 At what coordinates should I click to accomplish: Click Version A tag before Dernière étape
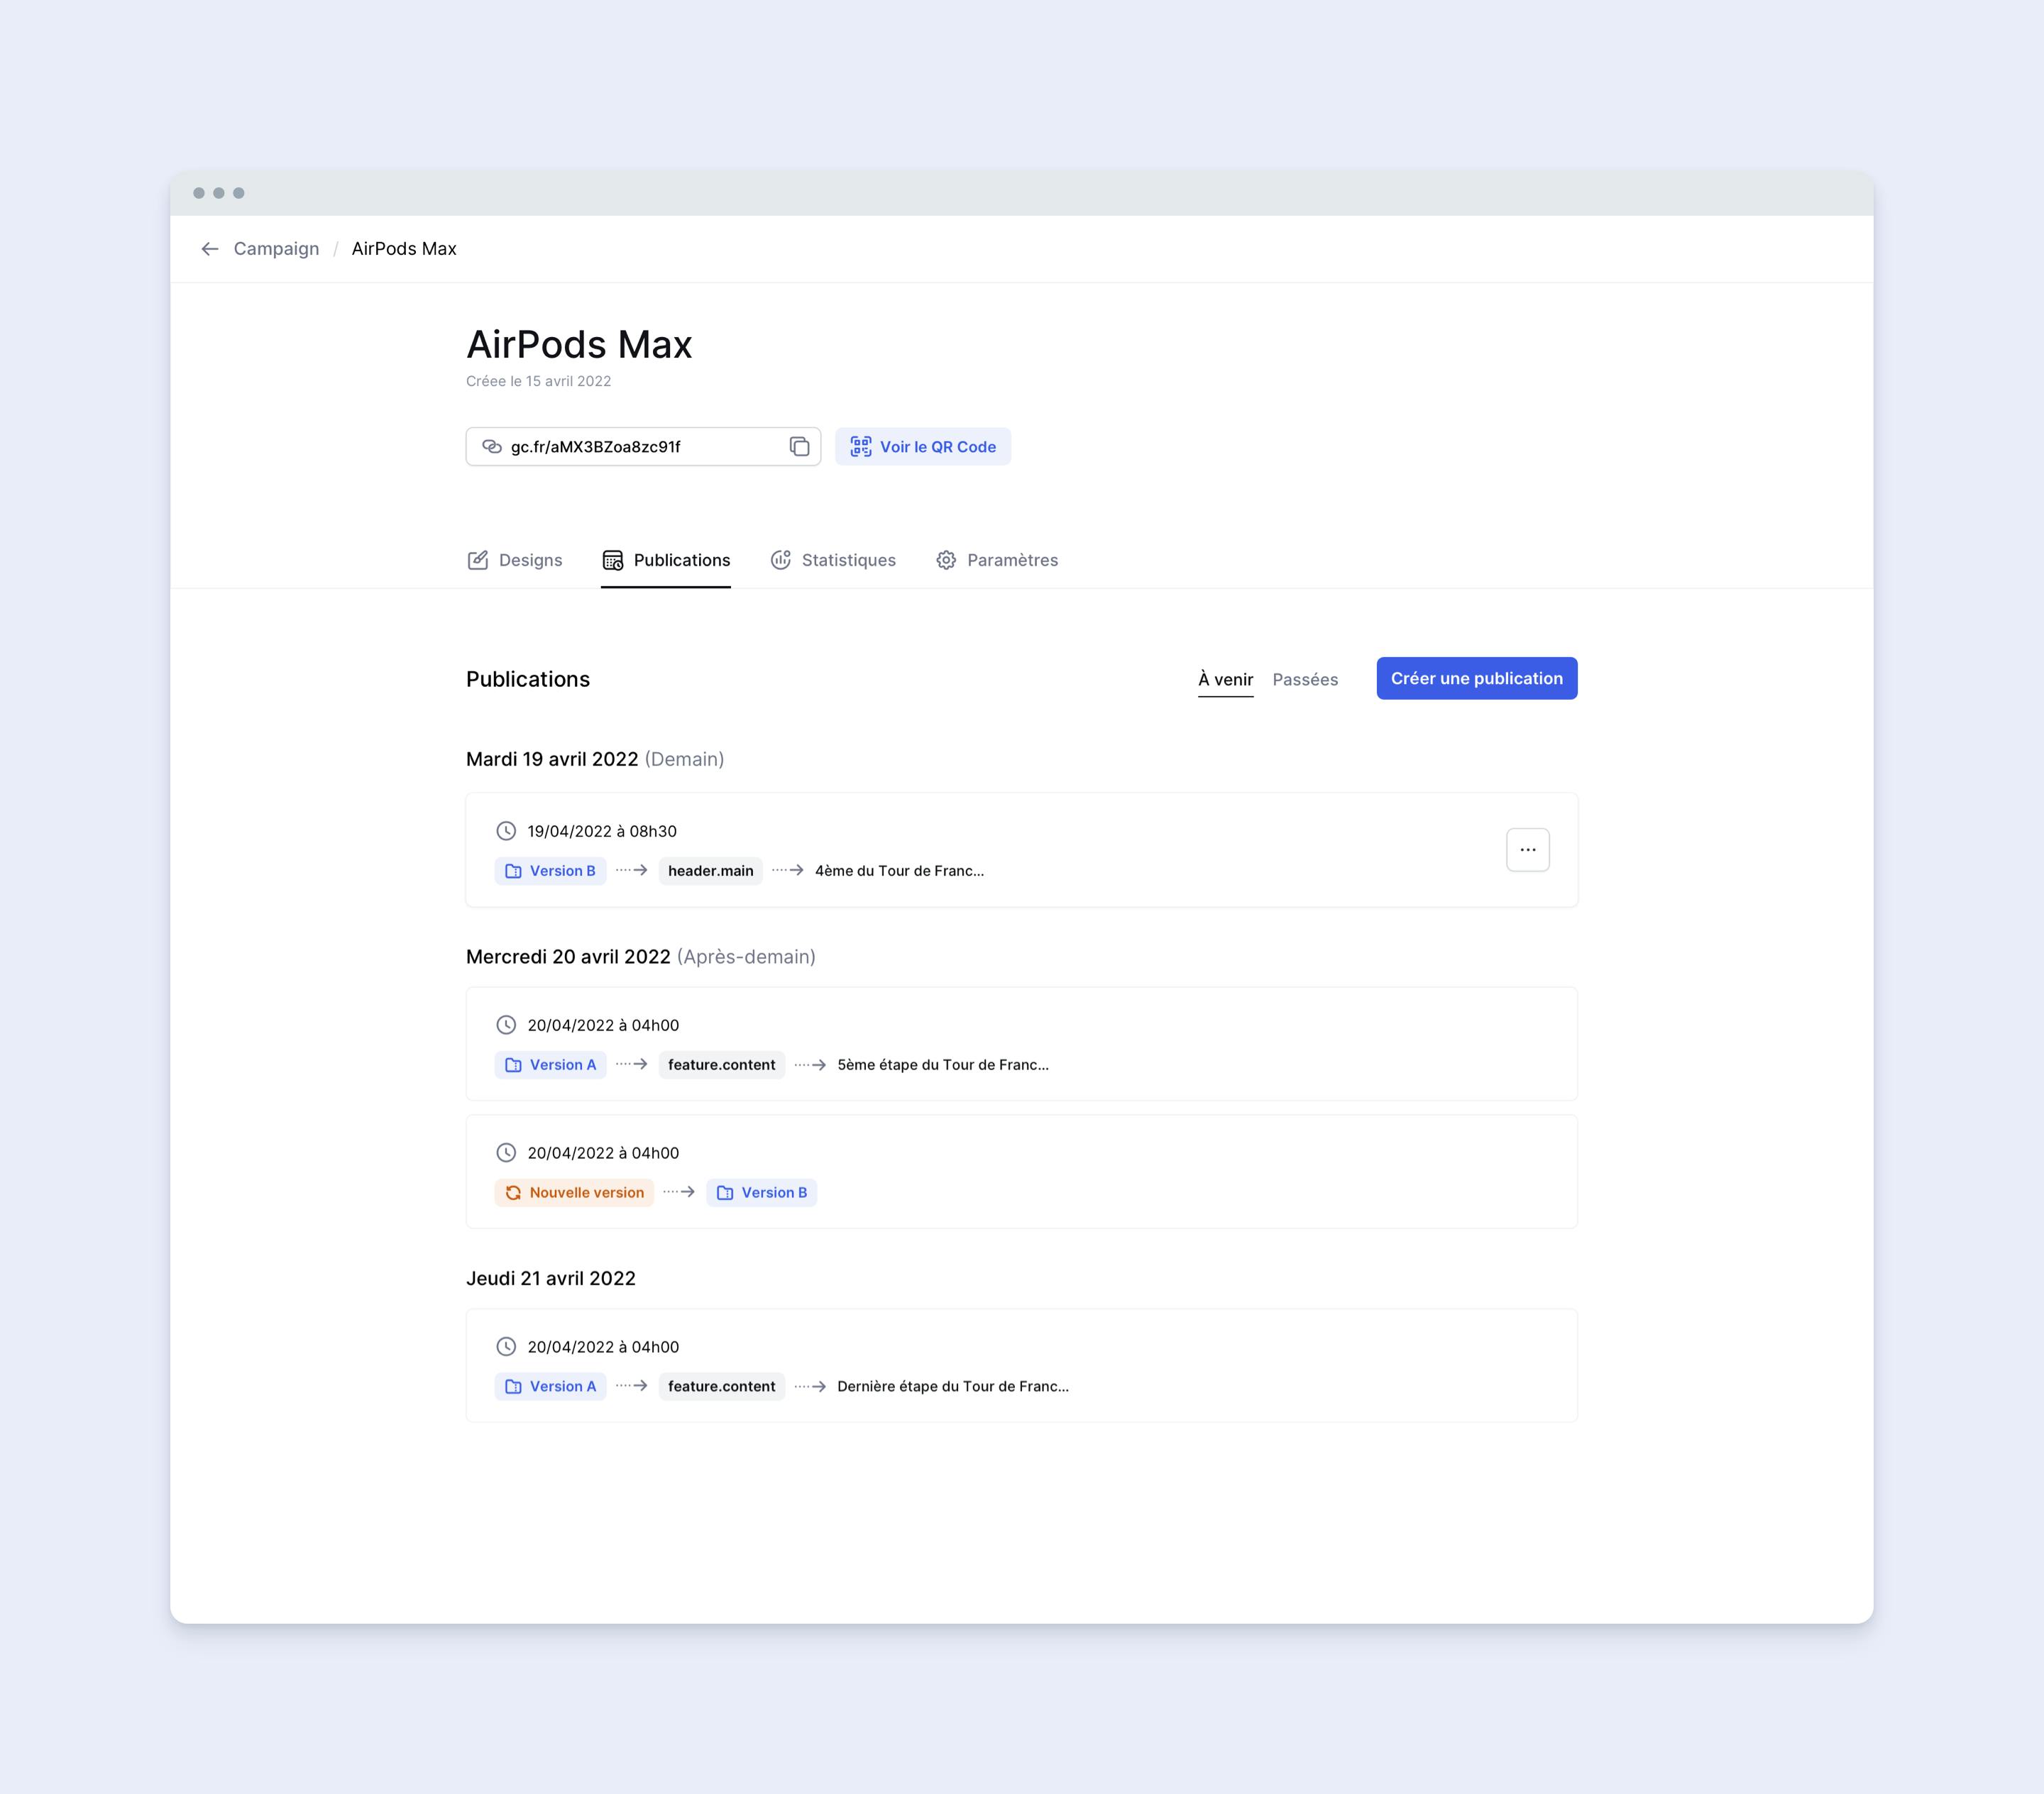coord(550,1387)
